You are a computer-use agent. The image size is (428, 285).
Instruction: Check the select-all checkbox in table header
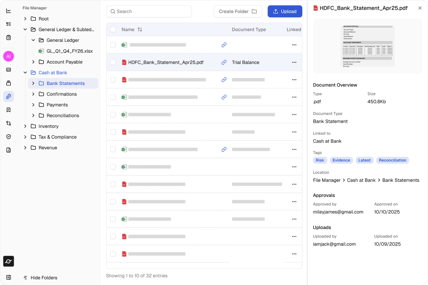[113, 29]
